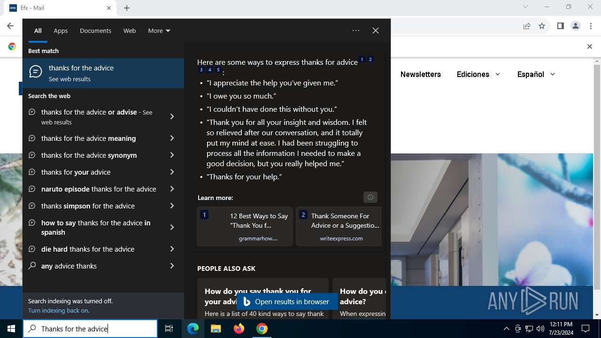
Task: Expand arrow for 'thanks for your advice'
Action: (172, 172)
